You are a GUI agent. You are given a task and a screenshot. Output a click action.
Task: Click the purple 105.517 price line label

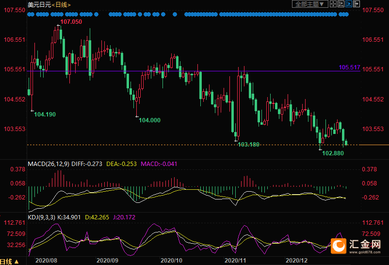pos(349,67)
